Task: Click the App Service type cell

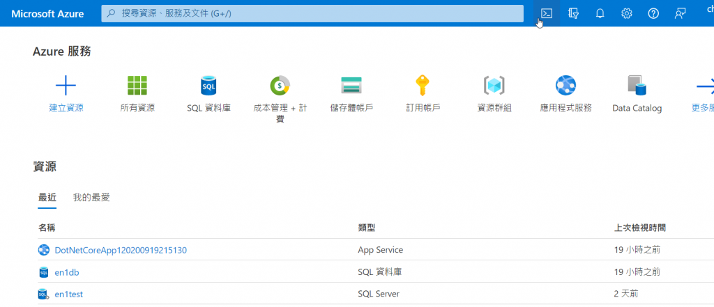Action: pos(380,250)
